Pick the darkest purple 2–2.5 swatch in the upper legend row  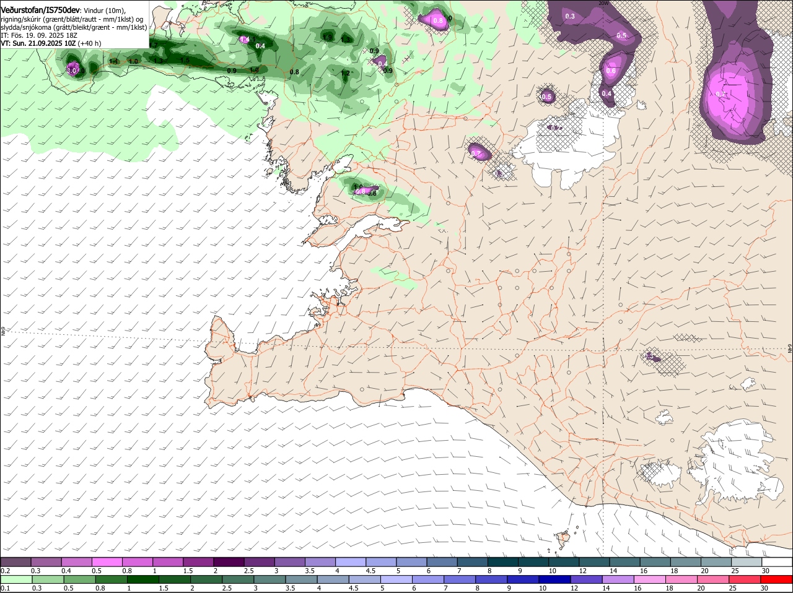[228, 561]
